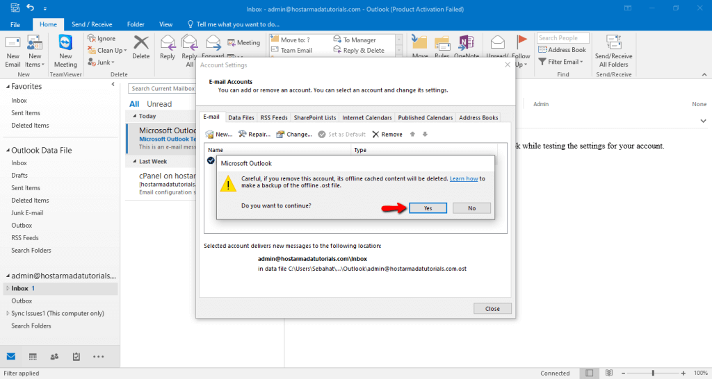Send message to OneNote icon

tap(467, 43)
